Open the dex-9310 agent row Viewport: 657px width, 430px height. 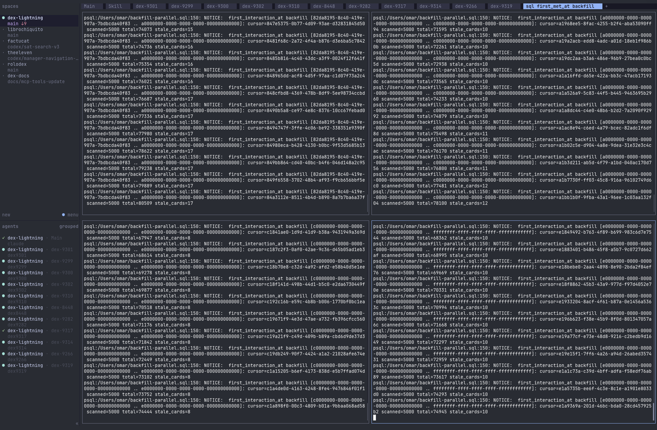[39, 298]
